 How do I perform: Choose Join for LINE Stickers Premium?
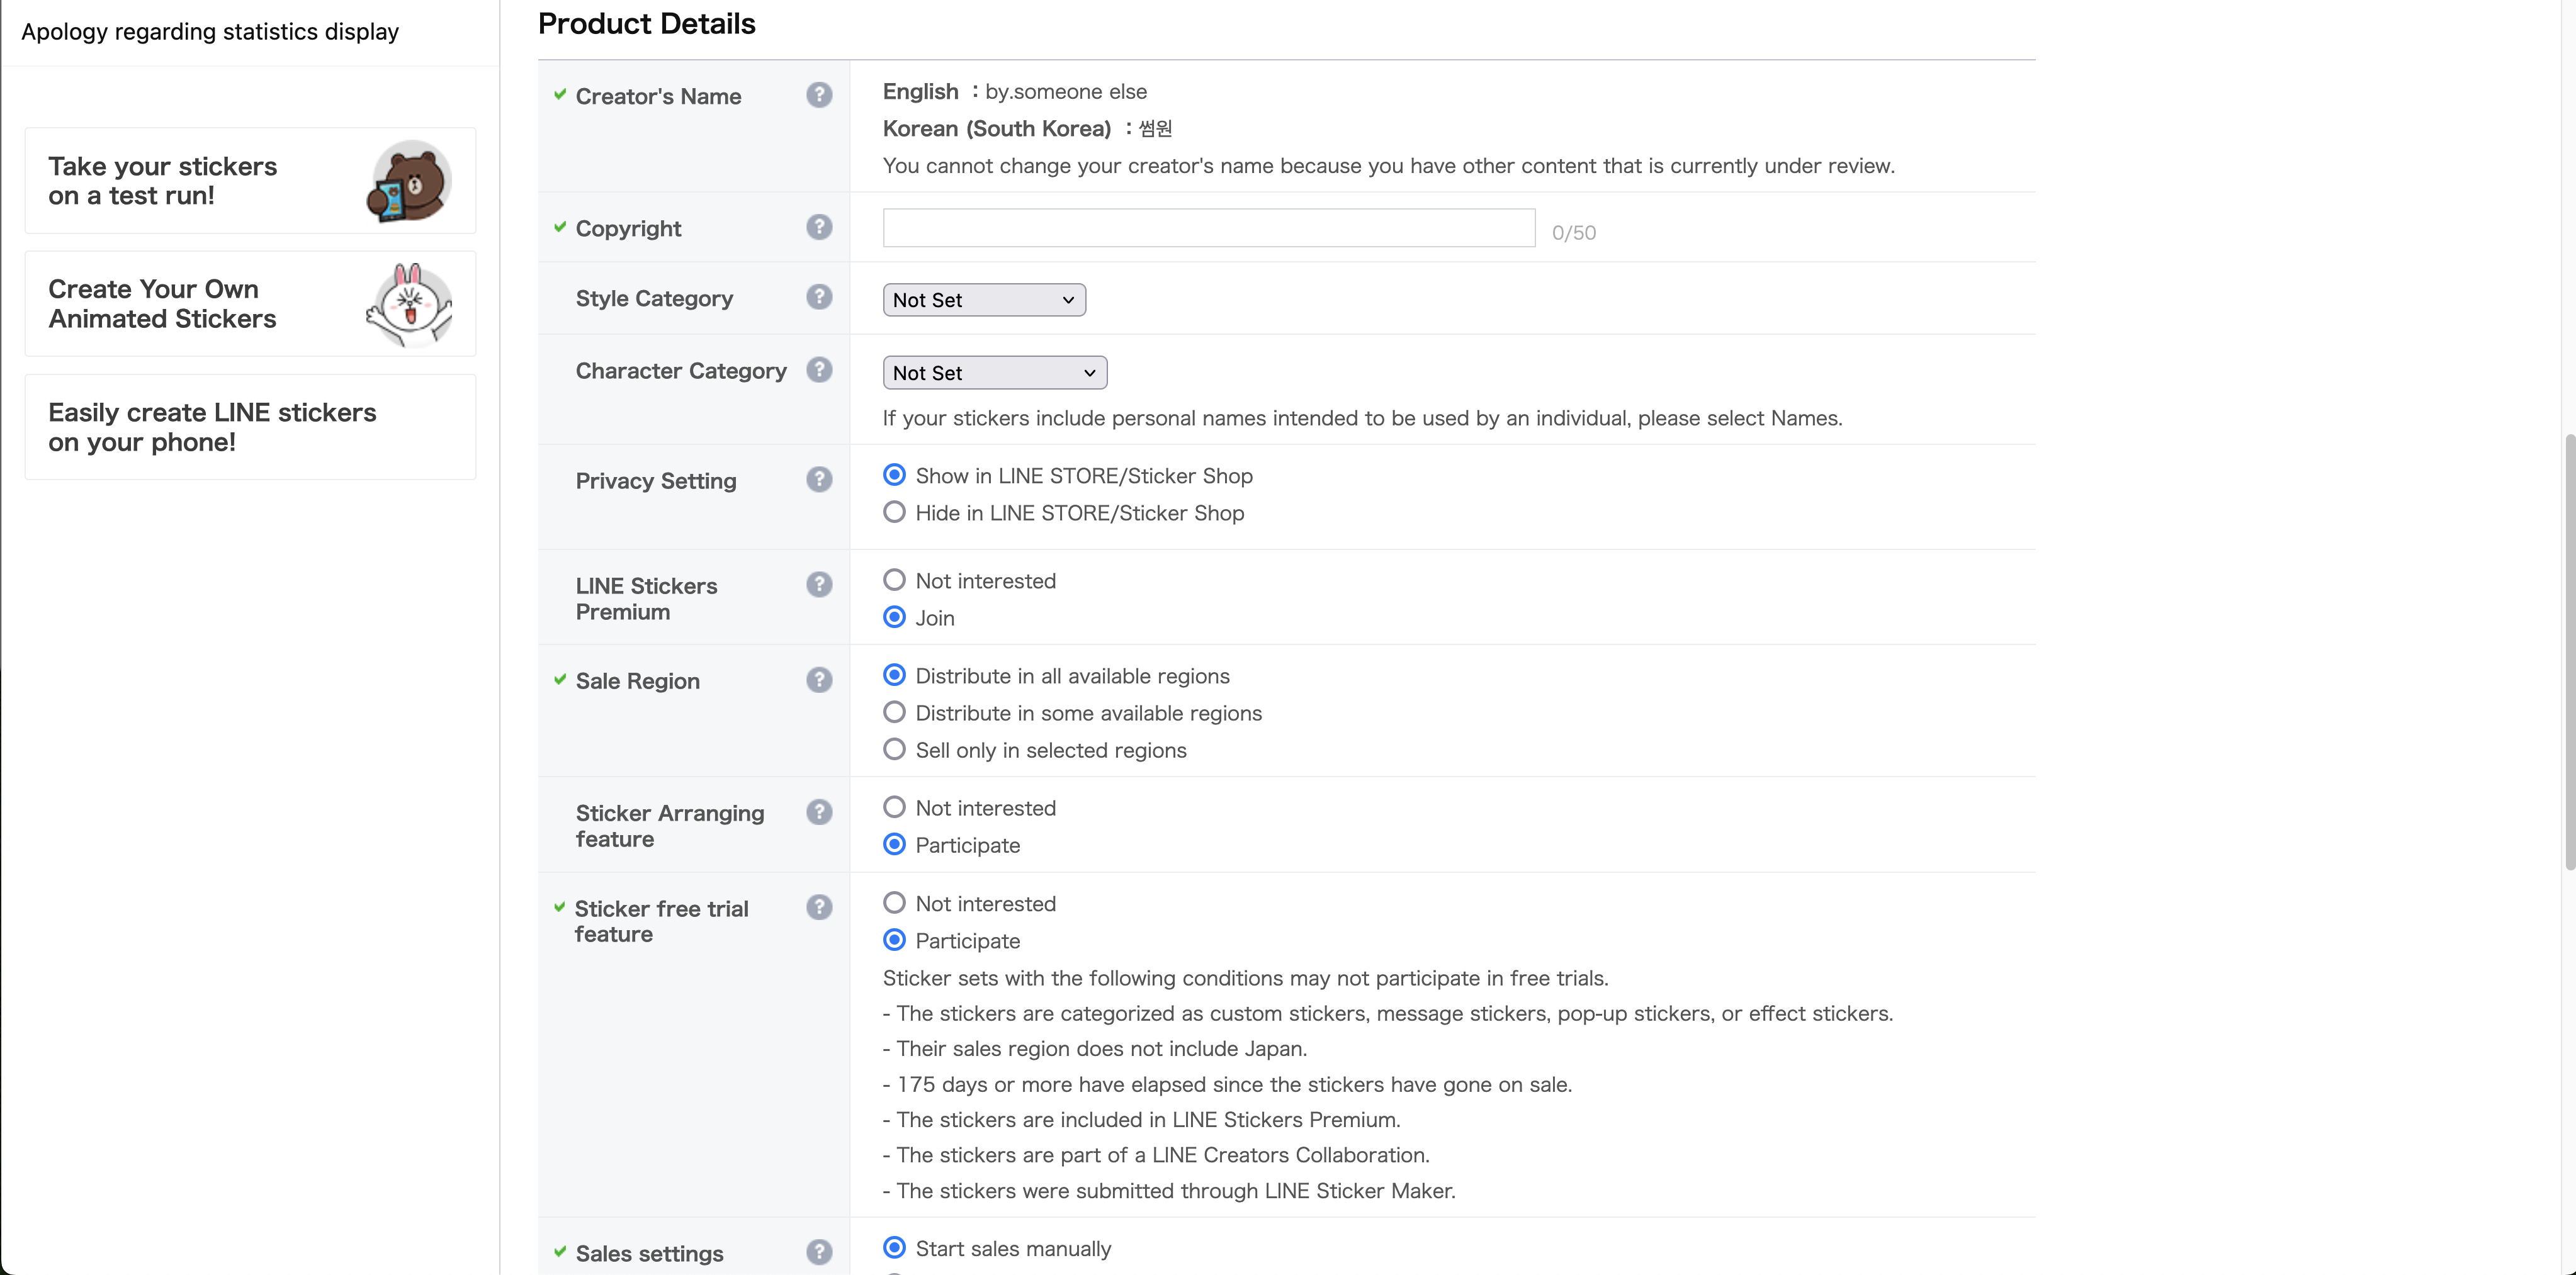894,617
